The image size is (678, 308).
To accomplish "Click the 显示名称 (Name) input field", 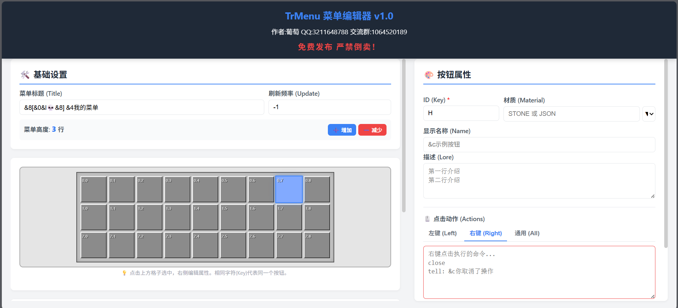I will click(x=539, y=144).
